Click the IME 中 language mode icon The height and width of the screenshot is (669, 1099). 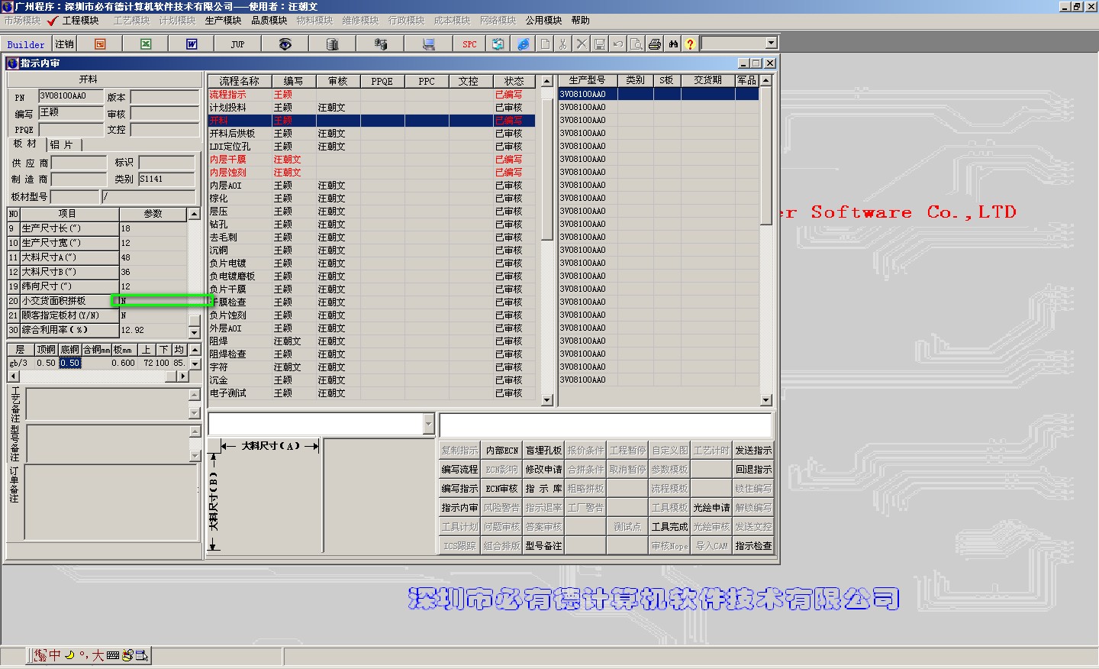click(x=55, y=655)
